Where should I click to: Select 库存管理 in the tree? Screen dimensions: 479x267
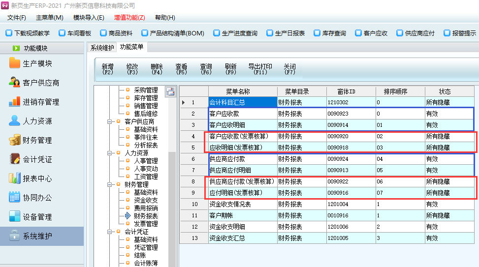click(146, 98)
